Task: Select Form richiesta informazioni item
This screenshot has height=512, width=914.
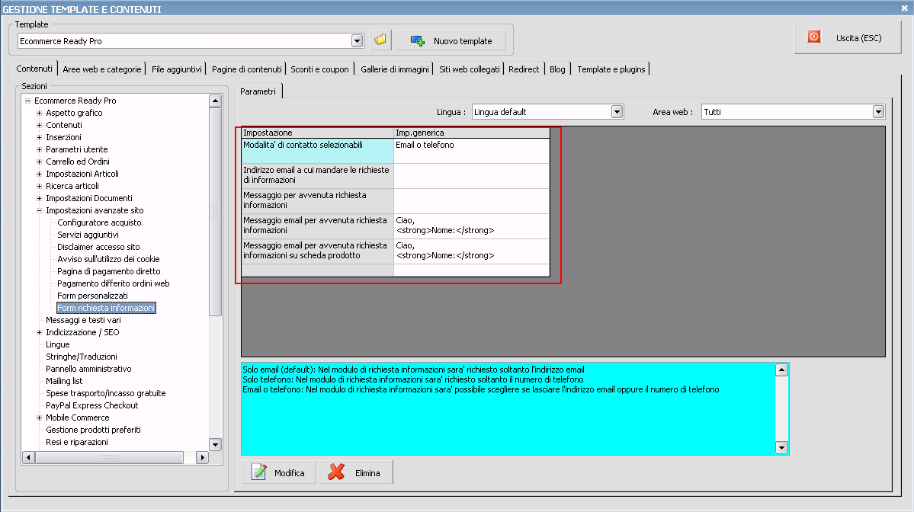Action: 106,308
